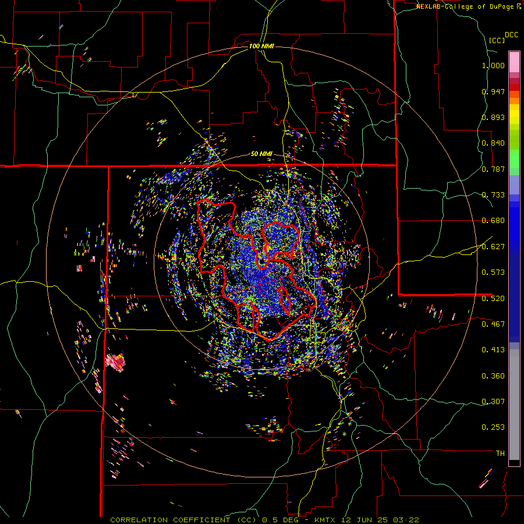Click the KMTX station identifier

pyautogui.click(x=325, y=520)
